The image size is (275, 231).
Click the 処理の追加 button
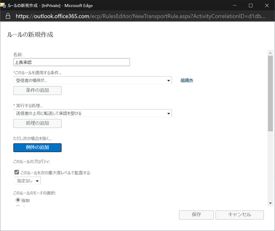(x=37, y=123)
